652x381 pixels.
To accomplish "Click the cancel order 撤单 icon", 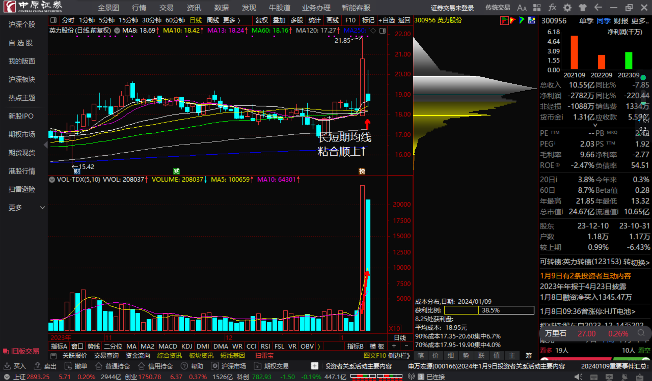I will (x=68, y=366).
